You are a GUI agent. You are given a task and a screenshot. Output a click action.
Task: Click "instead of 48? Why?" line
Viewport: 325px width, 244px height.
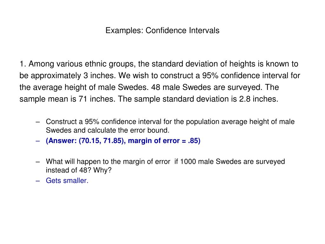click(x=79, y=170)
